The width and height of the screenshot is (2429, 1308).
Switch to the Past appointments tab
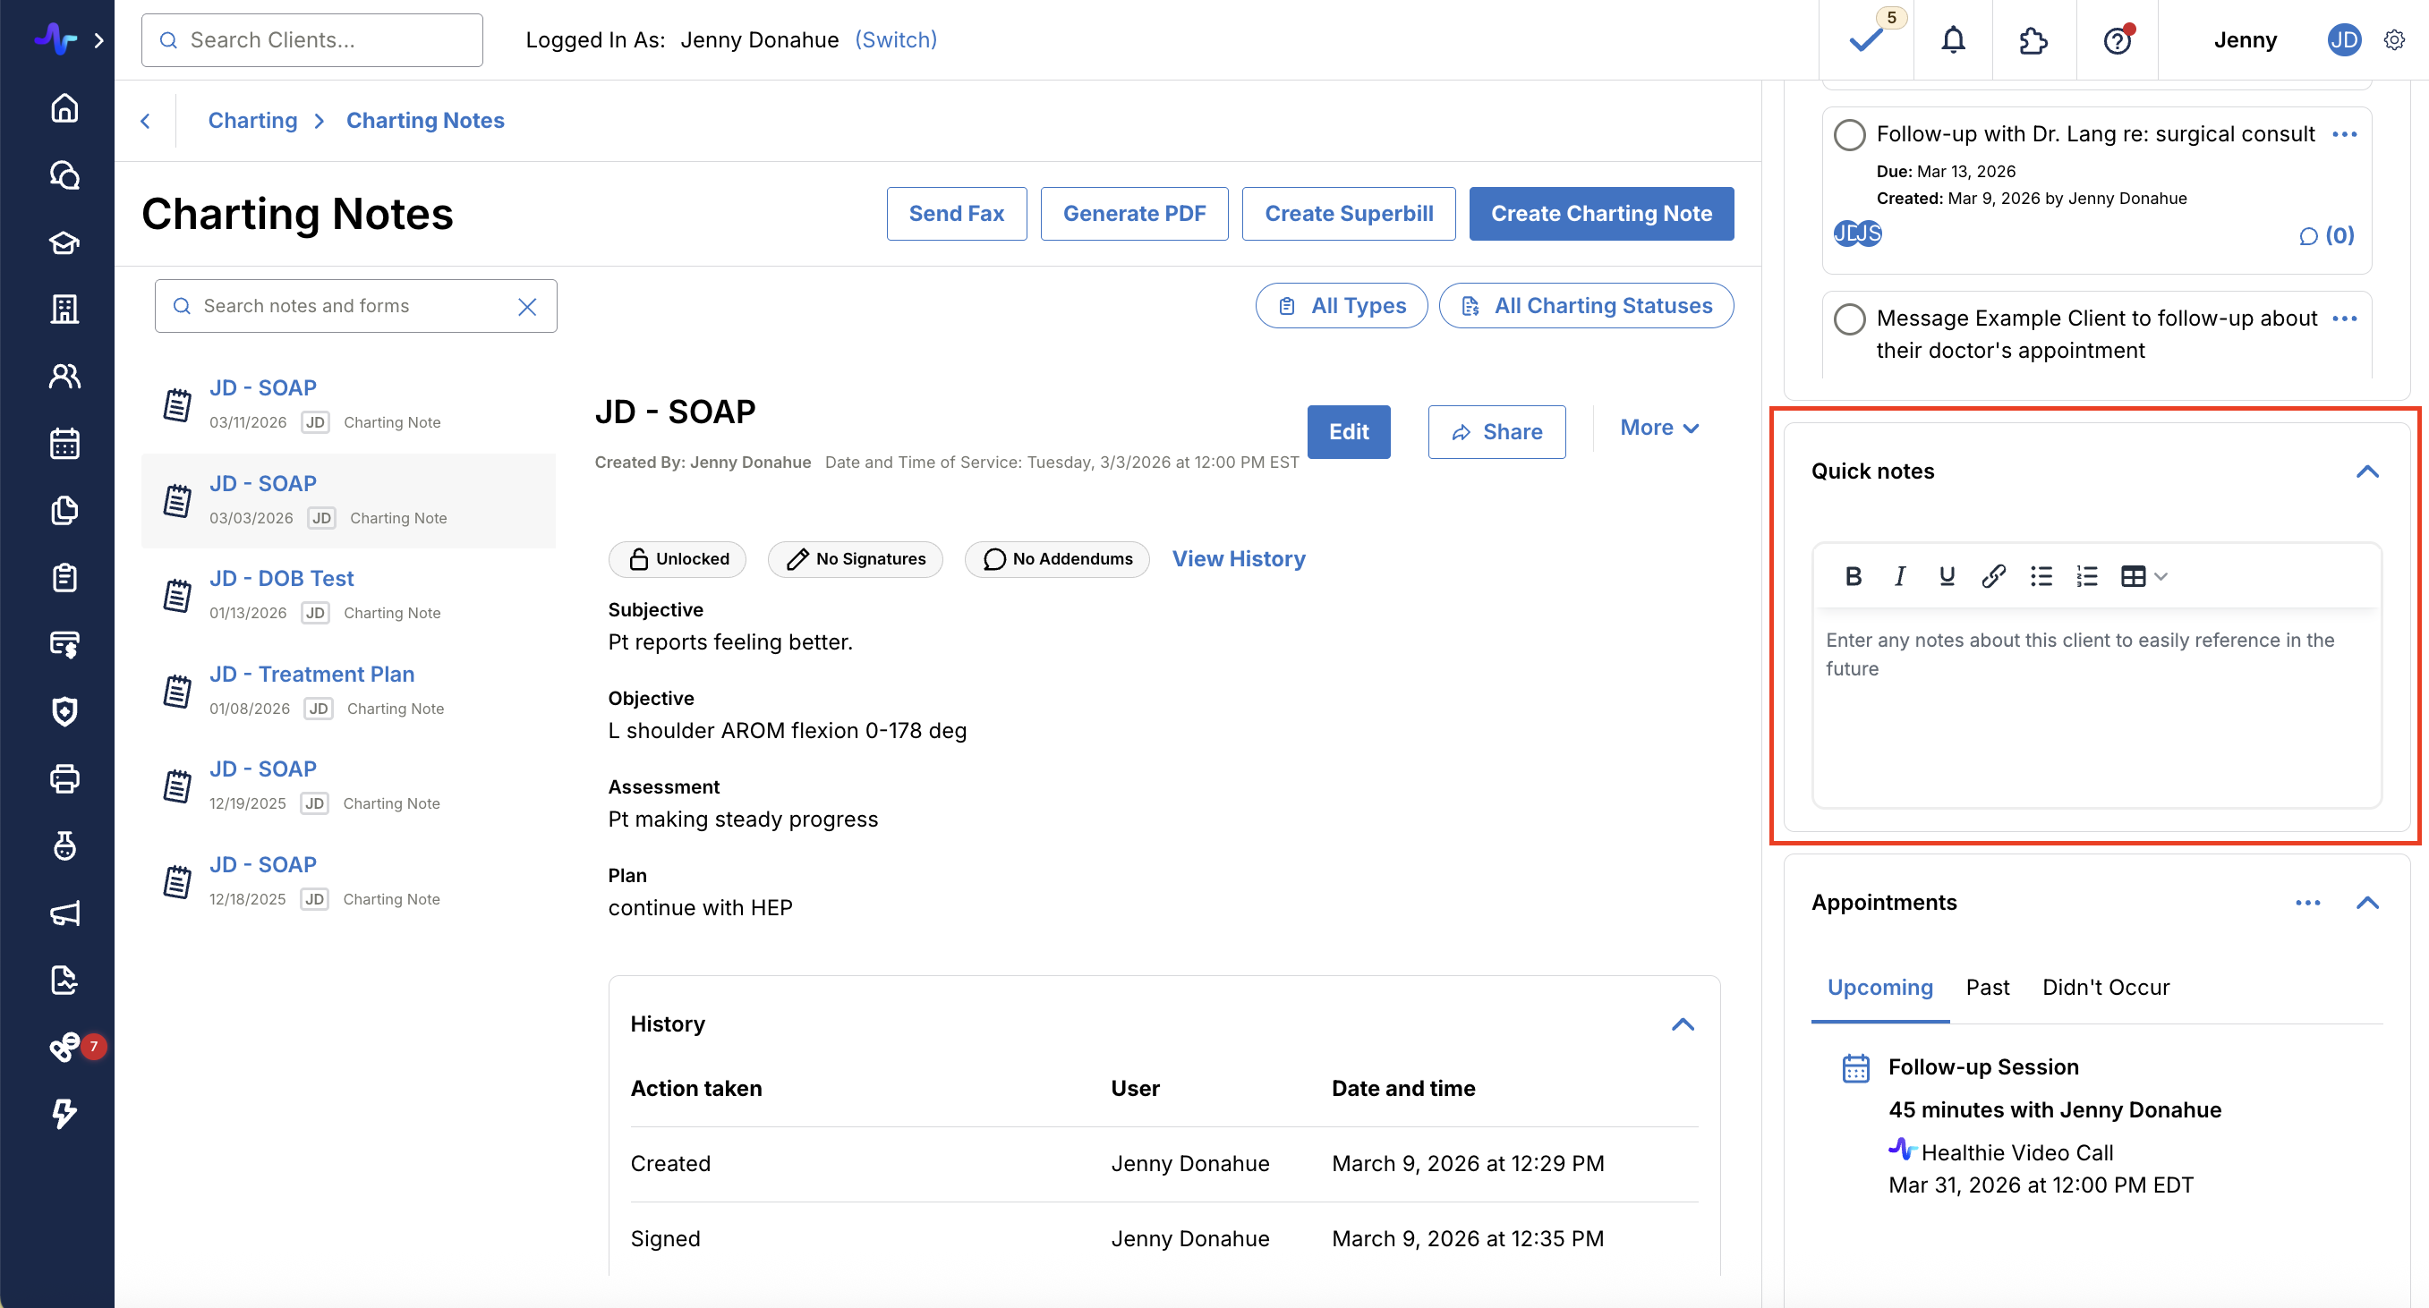(1987, 987)
